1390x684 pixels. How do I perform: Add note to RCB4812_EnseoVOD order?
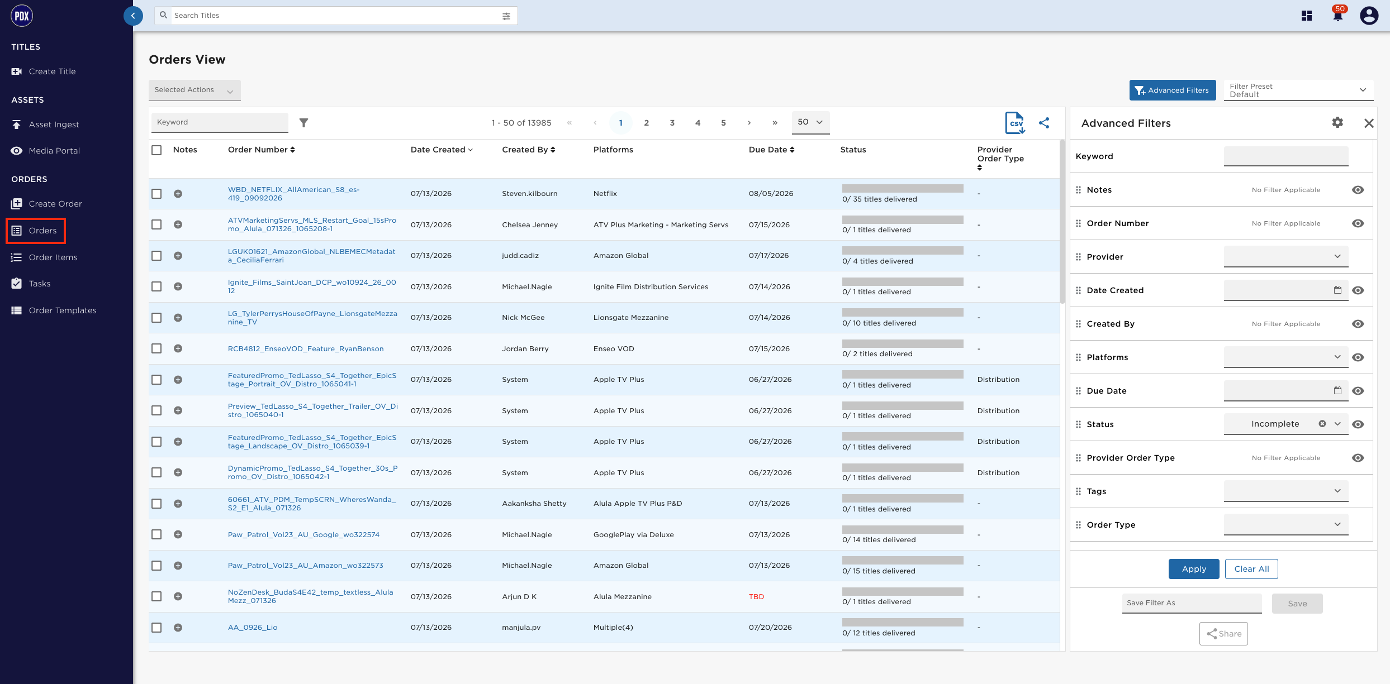(178, 348)
